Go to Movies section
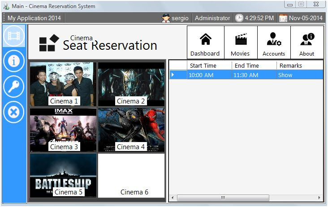 (x=241, y=43)
